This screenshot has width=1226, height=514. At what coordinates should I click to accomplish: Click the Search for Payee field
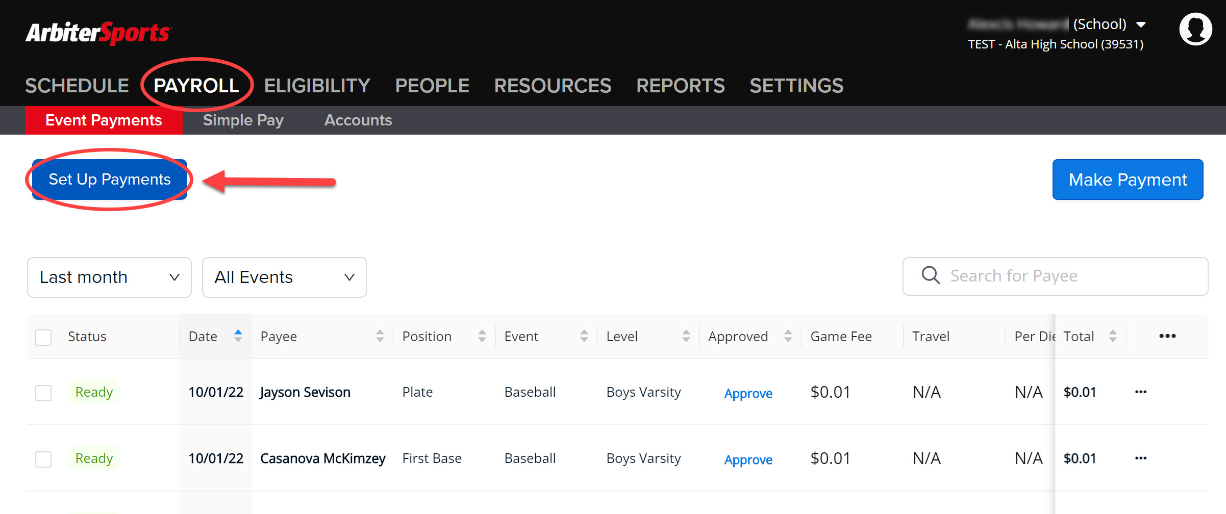(1055, 276)
